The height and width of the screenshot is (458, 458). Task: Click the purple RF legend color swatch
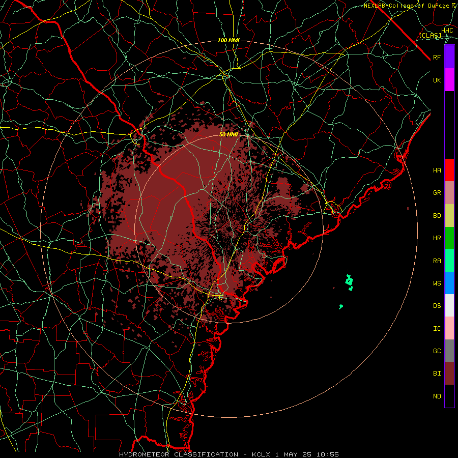(x=449, y=57)
